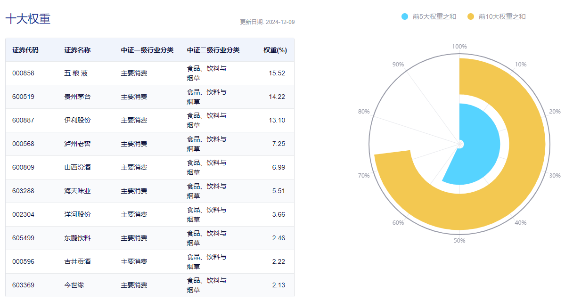The image size is (565, 301).
Task: Select stock name 泸州老窖
Action: coord(77,144)
